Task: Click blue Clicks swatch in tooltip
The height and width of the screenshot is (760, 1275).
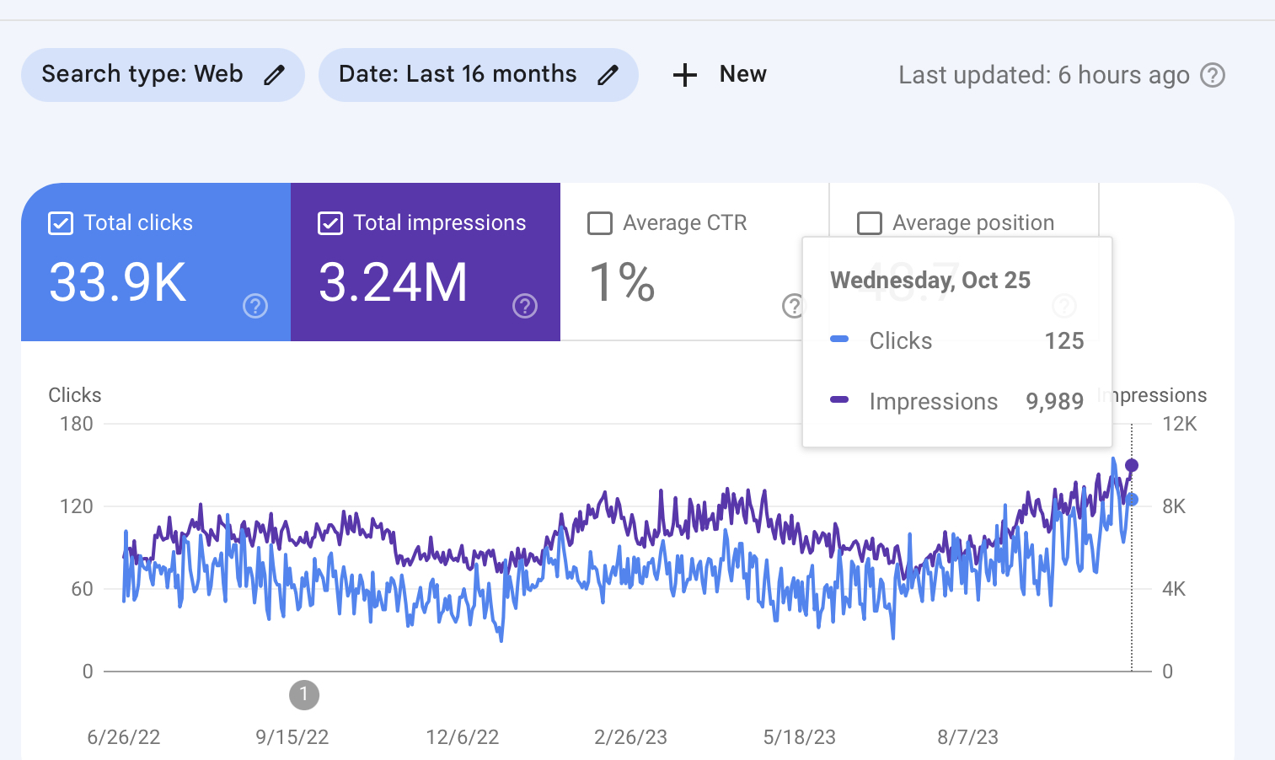Action: point(839,340)
